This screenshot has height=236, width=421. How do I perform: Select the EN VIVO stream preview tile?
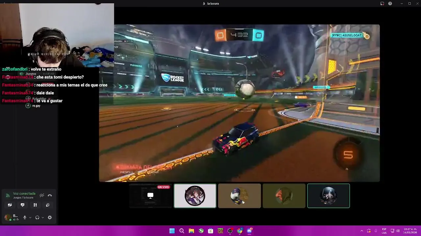(x=150, y=196)
